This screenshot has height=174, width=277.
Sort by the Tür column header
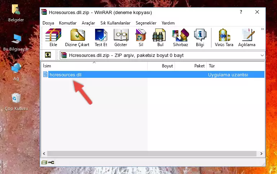pos(236,66)
